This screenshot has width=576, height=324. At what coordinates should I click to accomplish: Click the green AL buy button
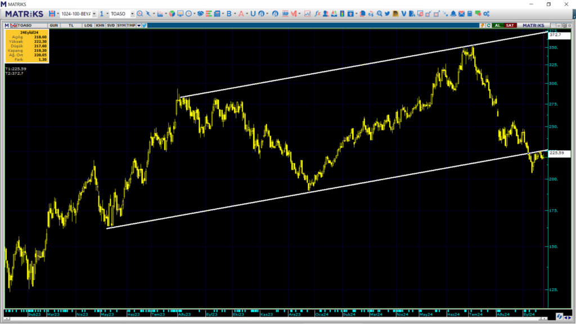497,25
